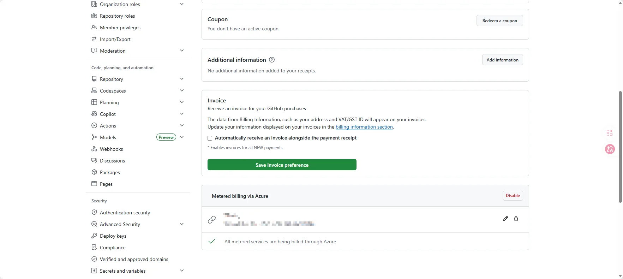
Task: Expand the Models Preview section
Action: tap(182, 137)
